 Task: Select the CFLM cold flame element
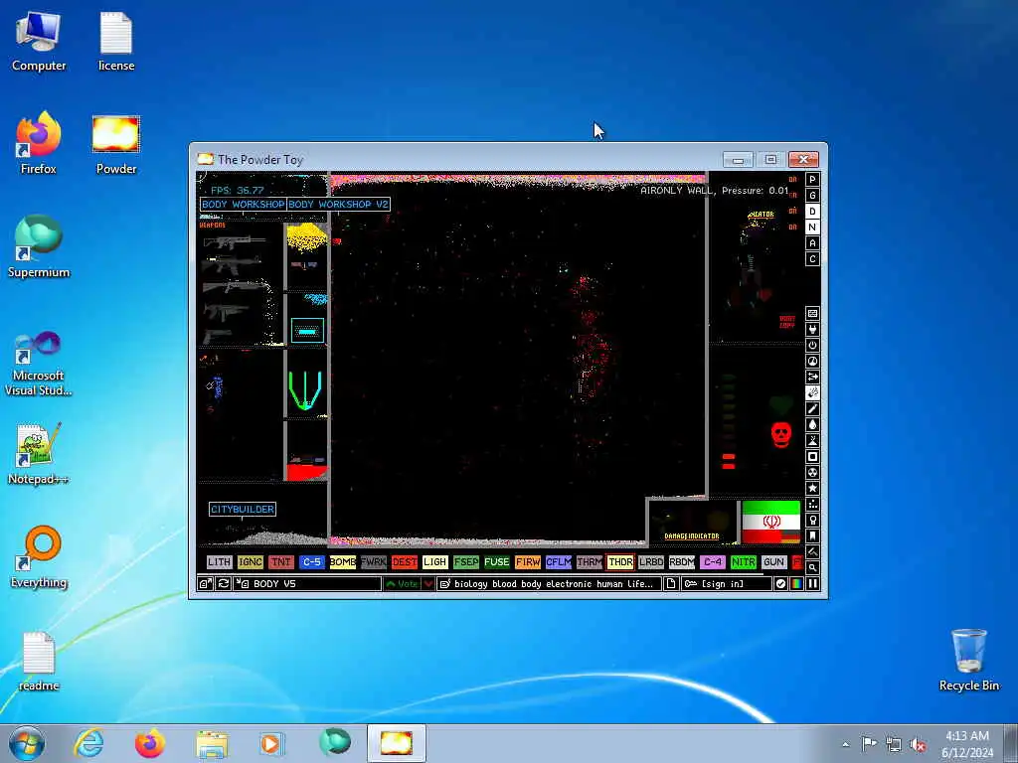click(559, 562)
